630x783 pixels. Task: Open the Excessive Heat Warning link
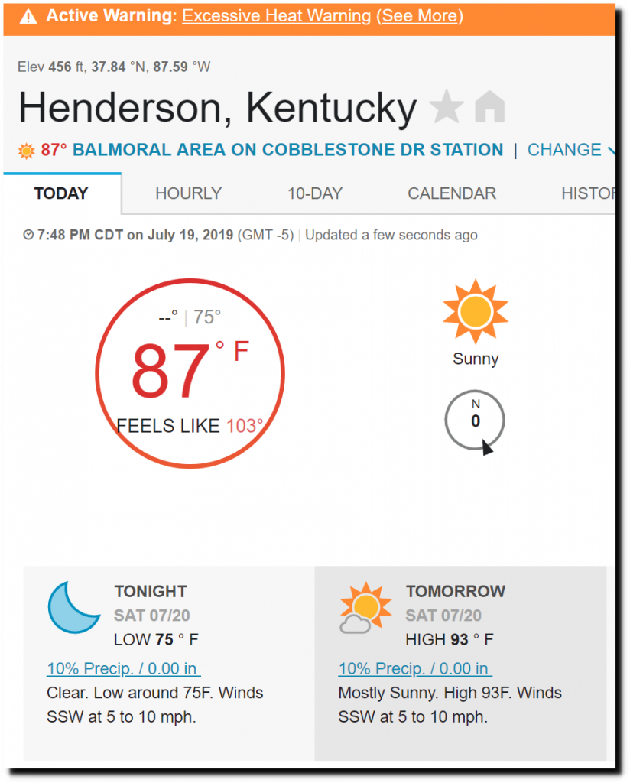[277, 16]
